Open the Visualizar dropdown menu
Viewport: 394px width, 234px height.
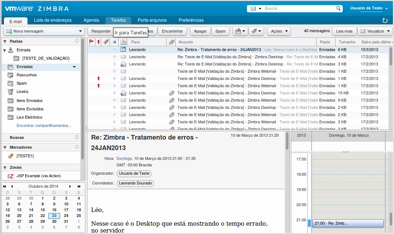(x=375, y=31)
